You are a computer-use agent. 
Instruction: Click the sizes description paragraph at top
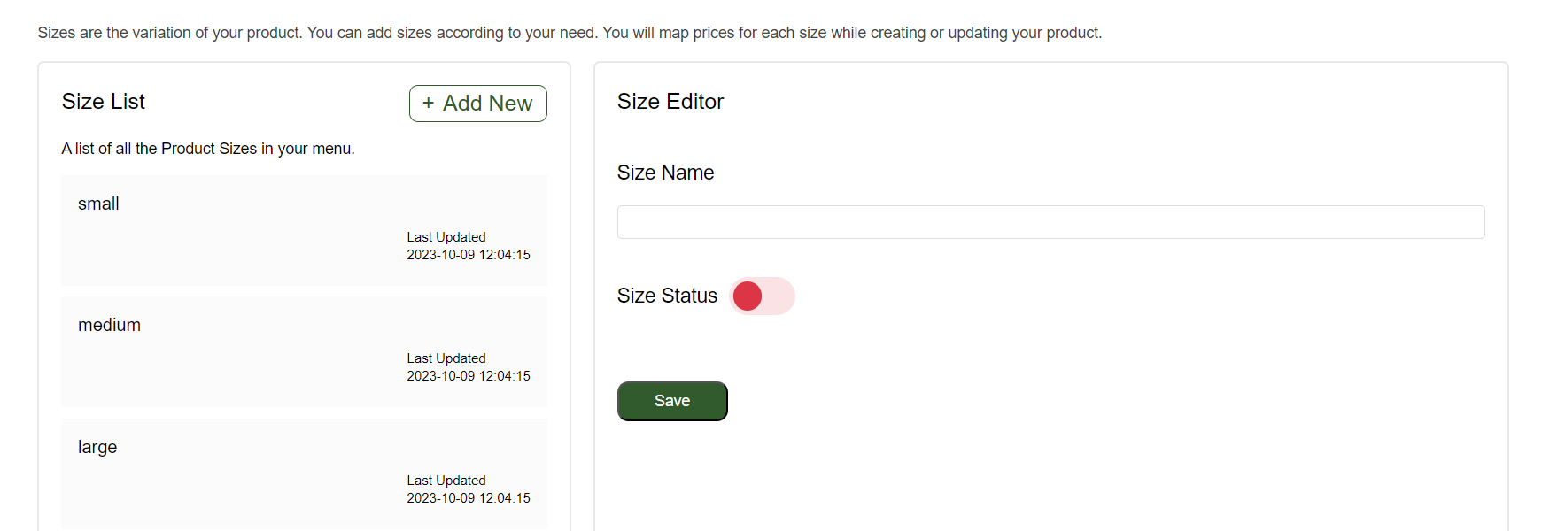(570, 33)
